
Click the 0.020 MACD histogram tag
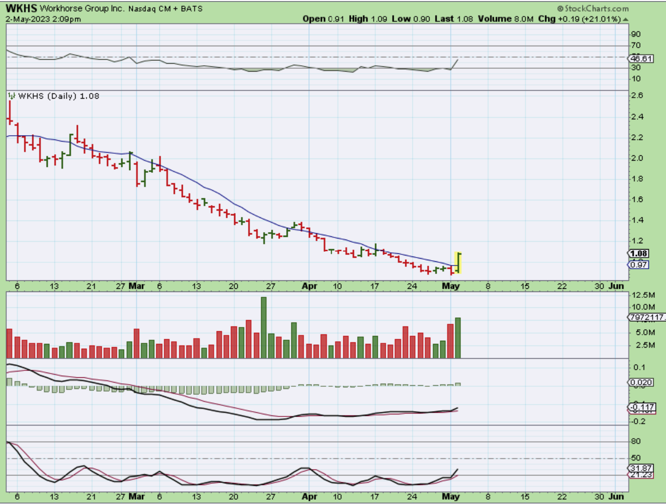642,383
